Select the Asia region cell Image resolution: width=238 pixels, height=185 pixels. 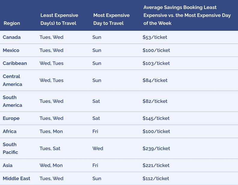[8, 166]
